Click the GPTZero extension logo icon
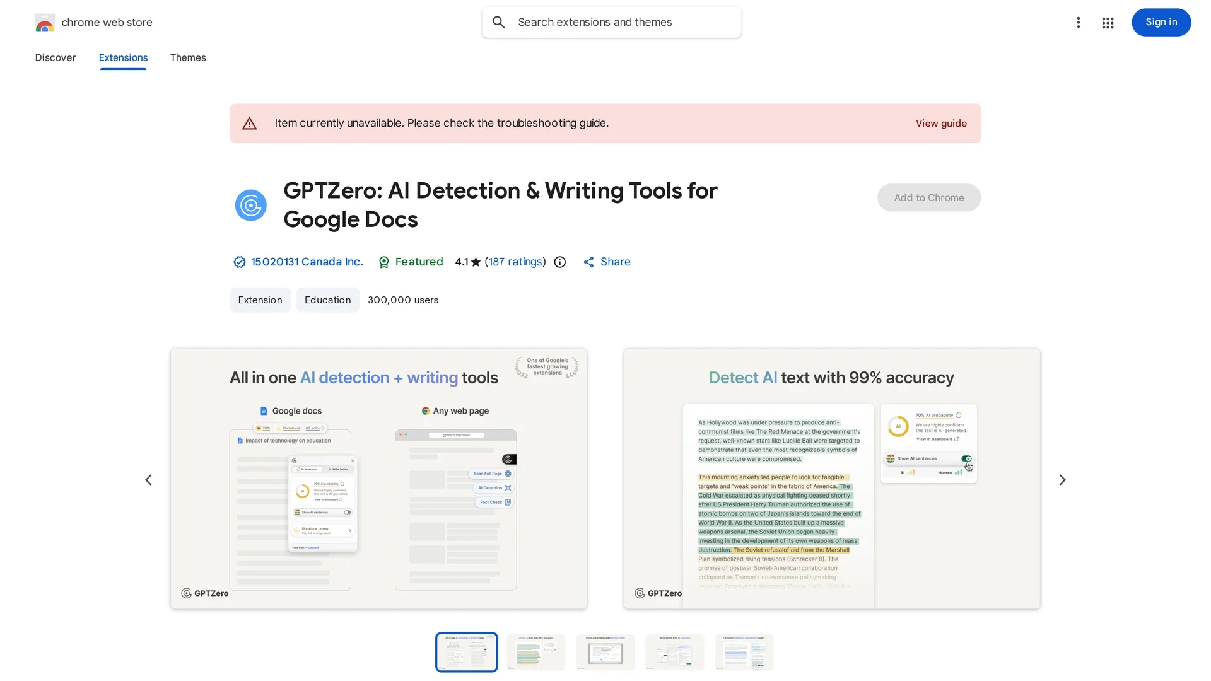The image size is (1211, 681). [x=251, y=206]
